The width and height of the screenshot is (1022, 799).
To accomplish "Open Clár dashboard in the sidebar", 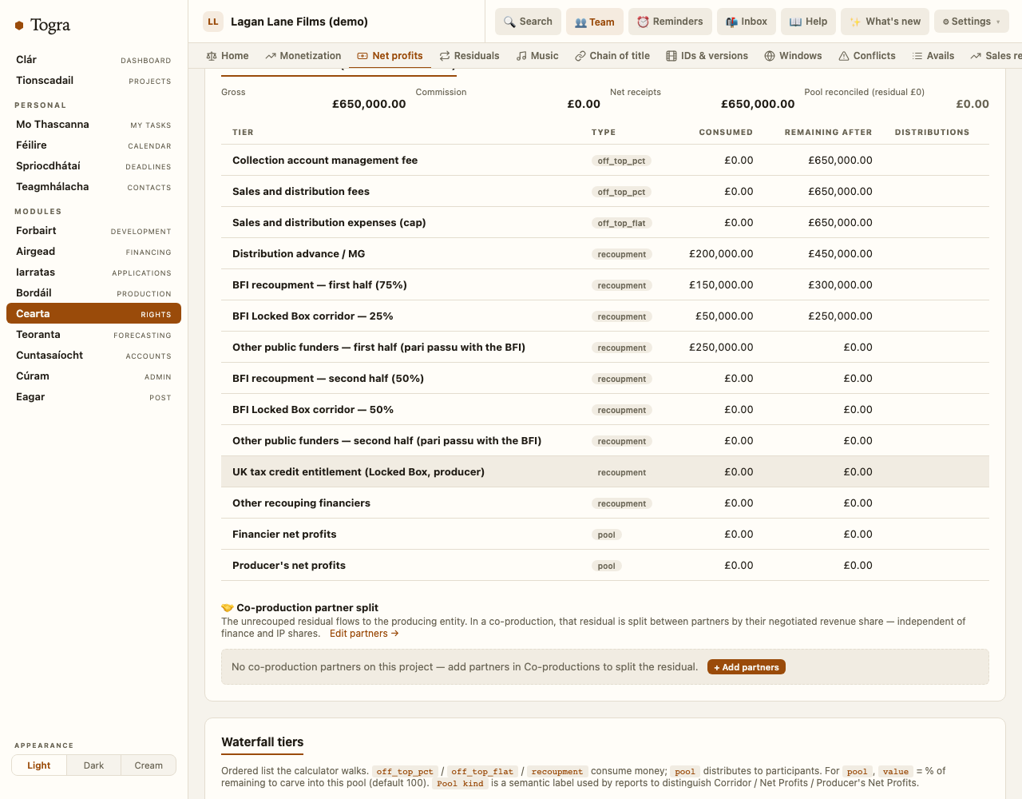I will (93, 60).
